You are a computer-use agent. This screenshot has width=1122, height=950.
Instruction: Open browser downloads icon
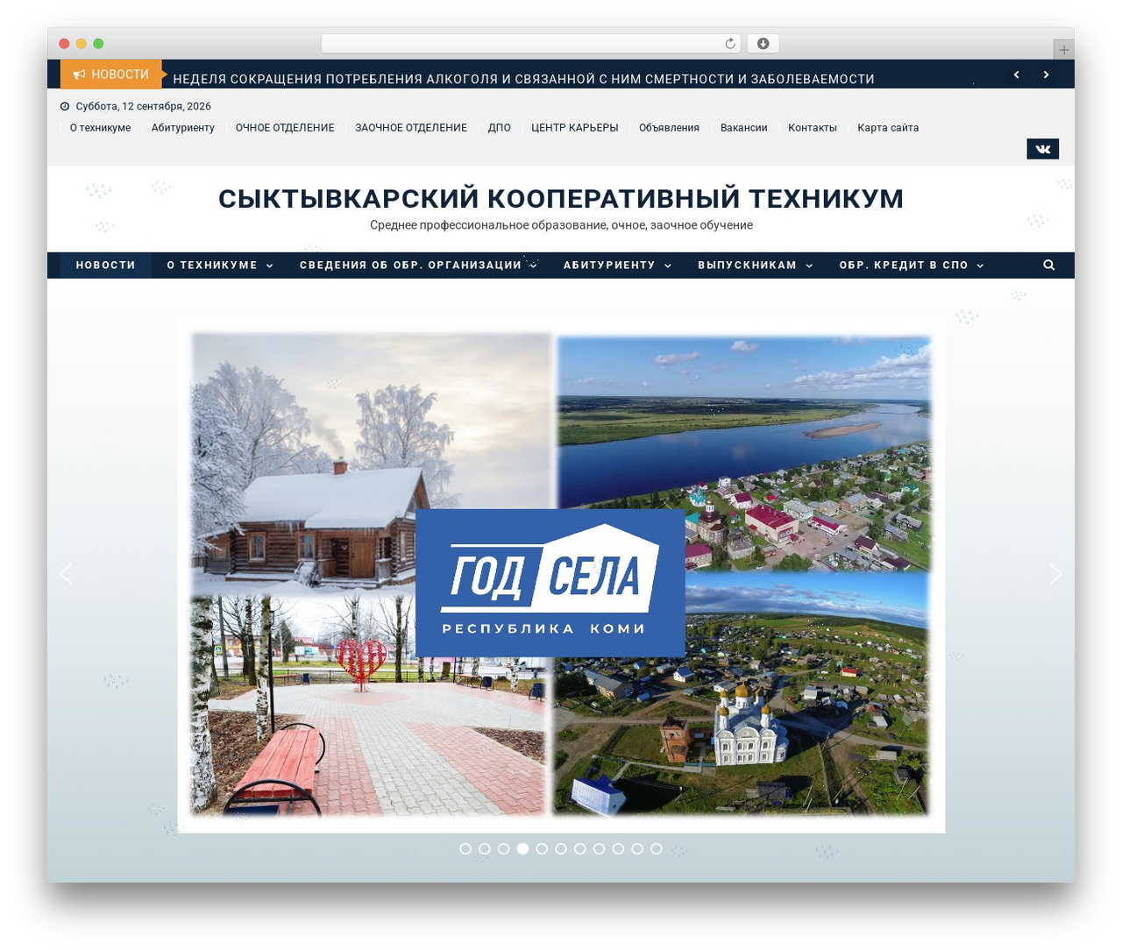pyautogui.click(x=763, y=44)
